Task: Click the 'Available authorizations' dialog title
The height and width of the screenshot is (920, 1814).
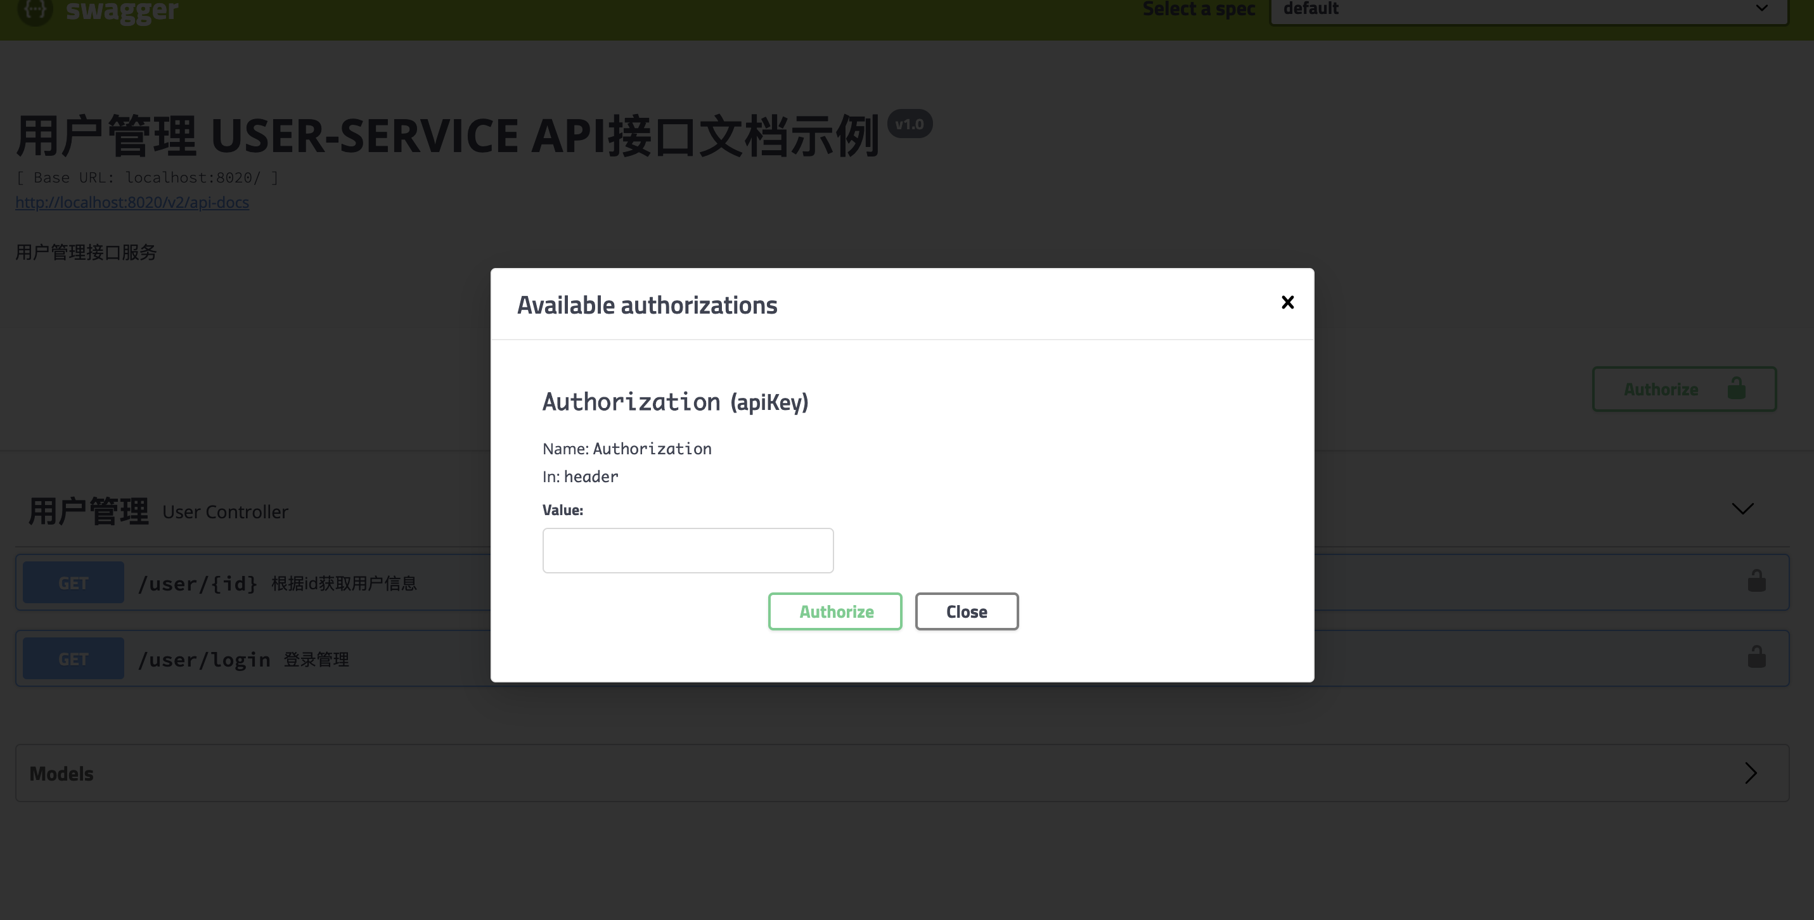Action: 647,305
